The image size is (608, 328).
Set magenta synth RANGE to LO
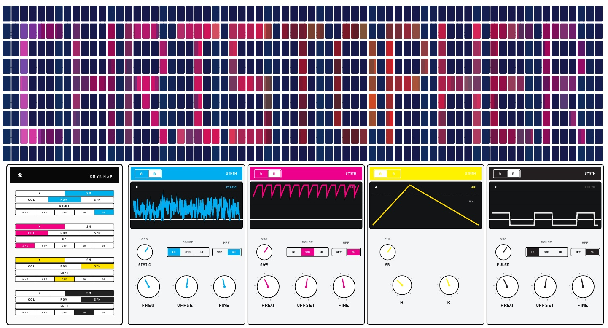pyautogui.click(x=294, y=252)
